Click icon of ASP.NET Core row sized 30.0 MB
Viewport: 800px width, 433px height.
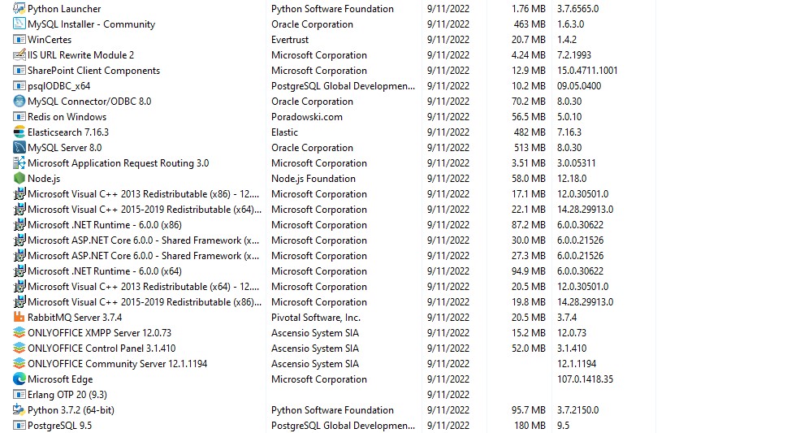(19, 240)
